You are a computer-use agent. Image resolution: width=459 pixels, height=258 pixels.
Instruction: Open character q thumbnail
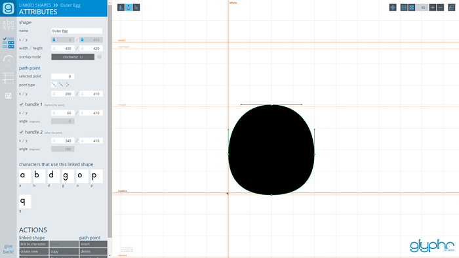click(x=25, y=202)
